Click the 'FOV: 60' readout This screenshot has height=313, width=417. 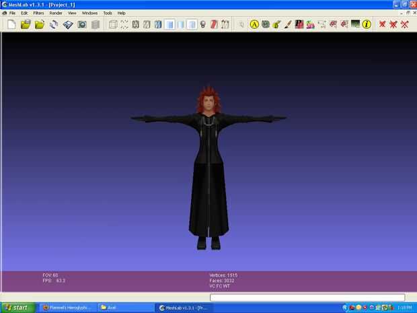click(x=50, y=275)
